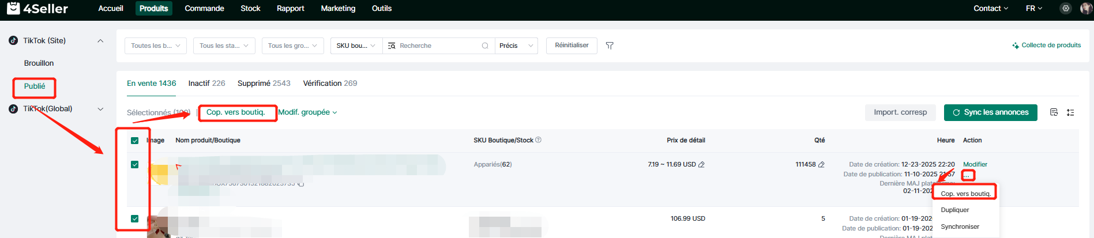This screenshot has height=238, width=1094.
Task: Click the list density icon at far right
Action: point(1070,112)
